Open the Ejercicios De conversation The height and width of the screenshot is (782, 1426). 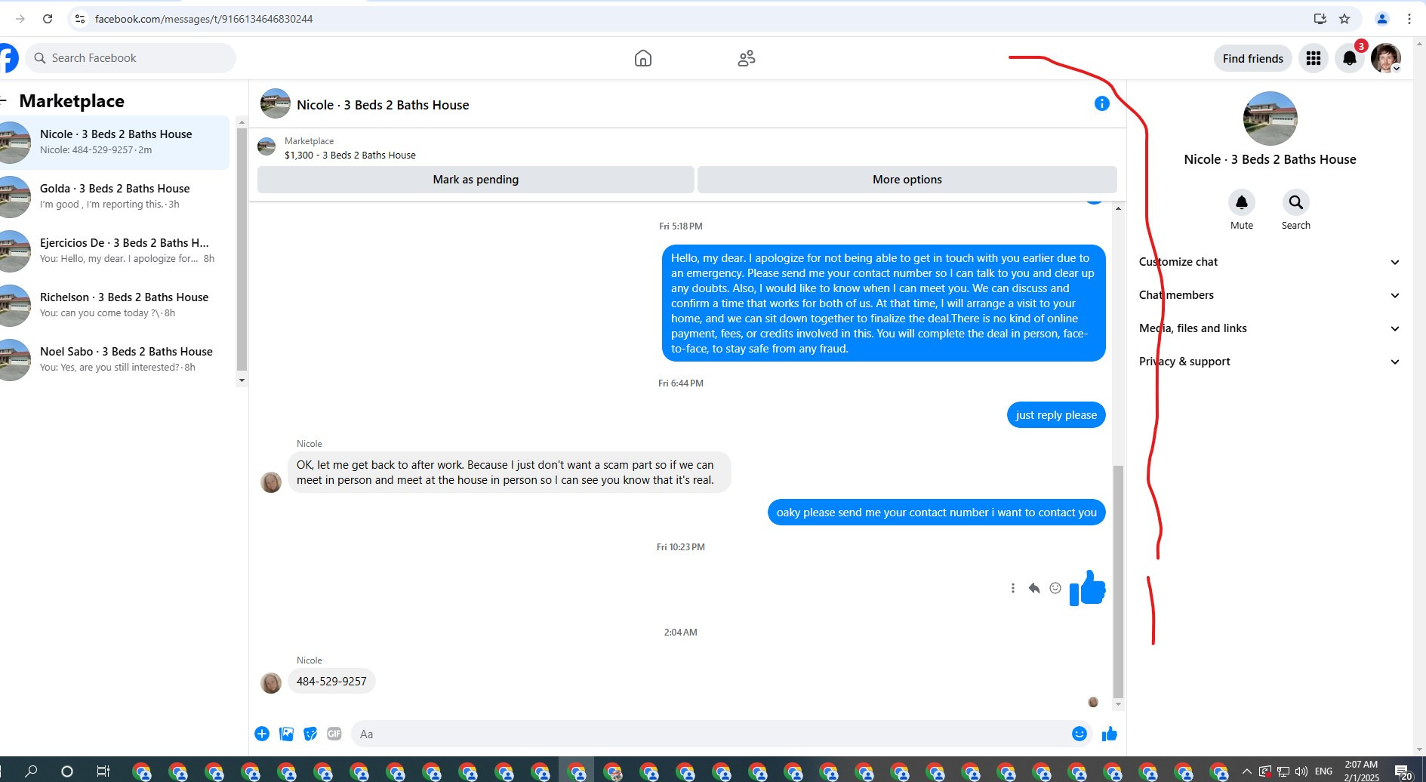pyautogui.click(x=115, y=251)
